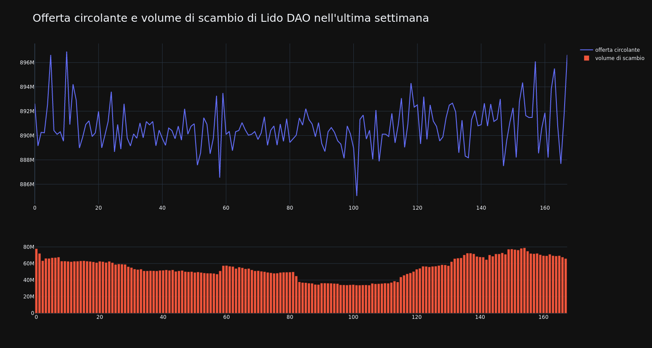The image size is (652, 348).
Task: Click x-axis tick 100 under line chart
Action: 353,208
